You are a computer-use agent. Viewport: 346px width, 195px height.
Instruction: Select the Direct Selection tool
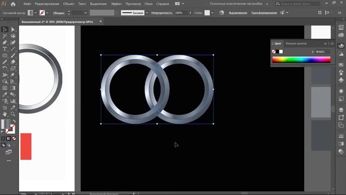(x=13, y=29)
